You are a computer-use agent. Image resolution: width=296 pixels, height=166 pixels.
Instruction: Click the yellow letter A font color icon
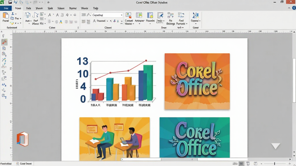click(61, 22)
